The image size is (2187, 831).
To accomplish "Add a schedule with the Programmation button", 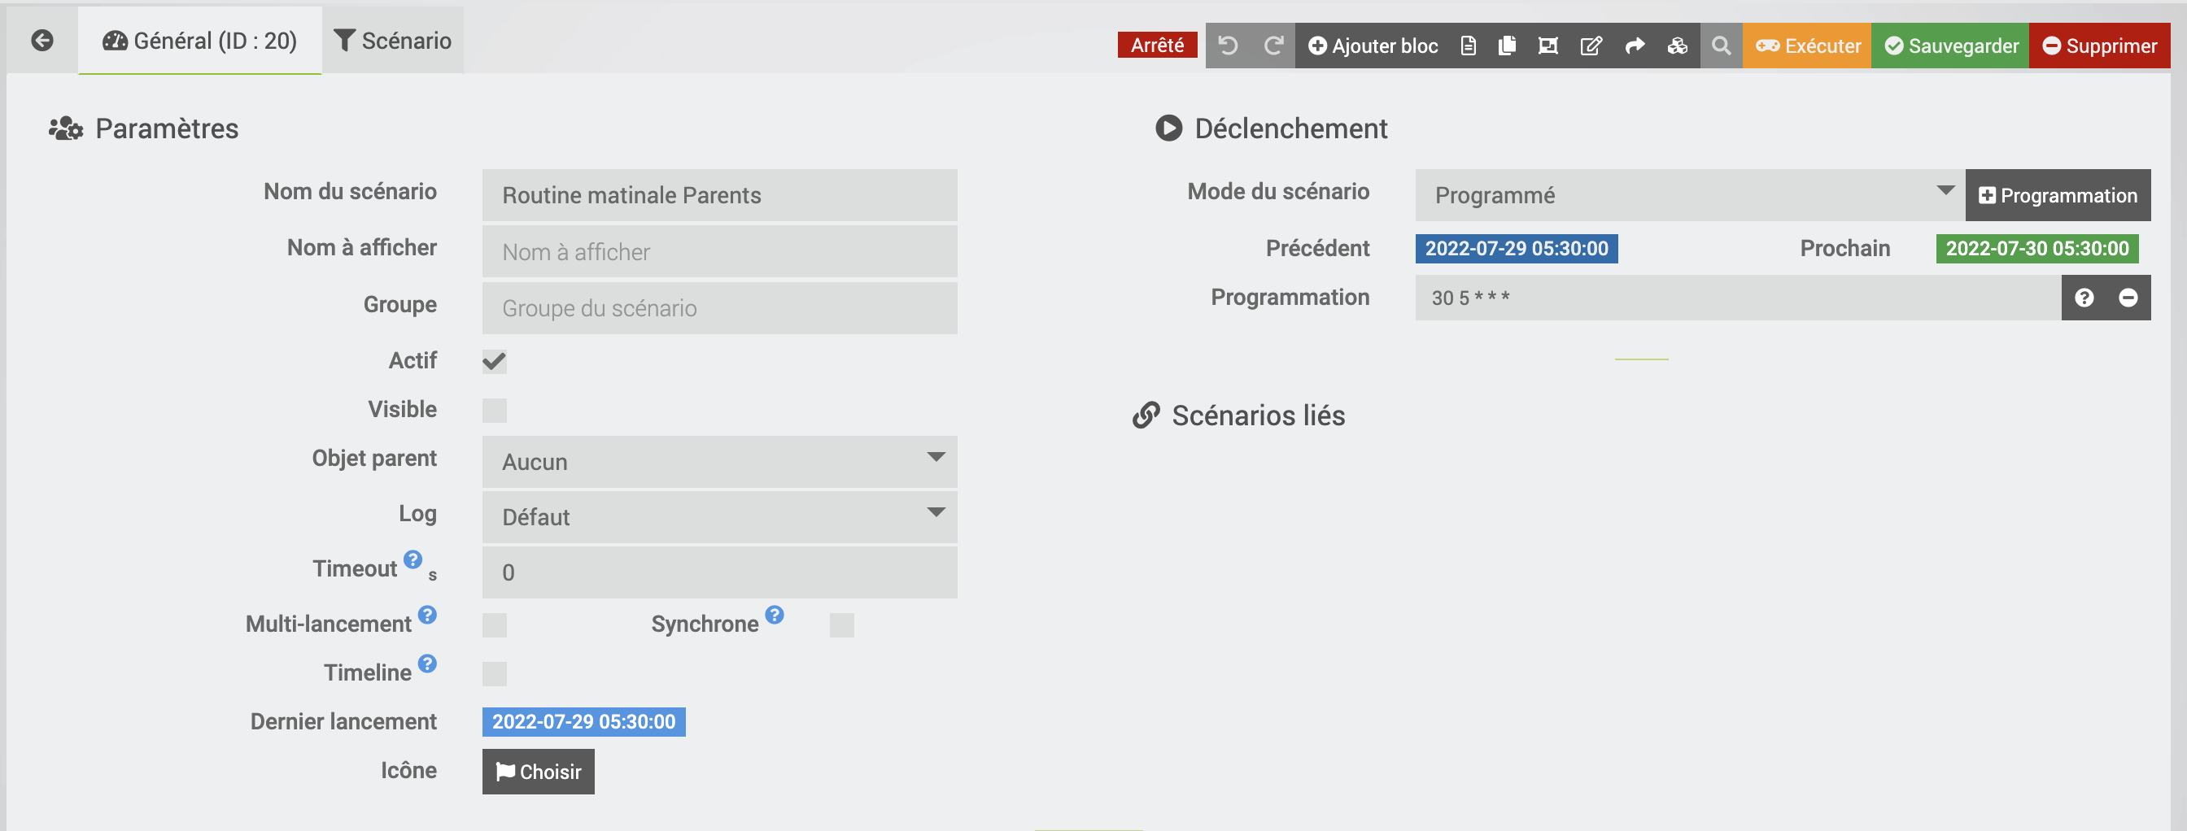I will 2057,195.
